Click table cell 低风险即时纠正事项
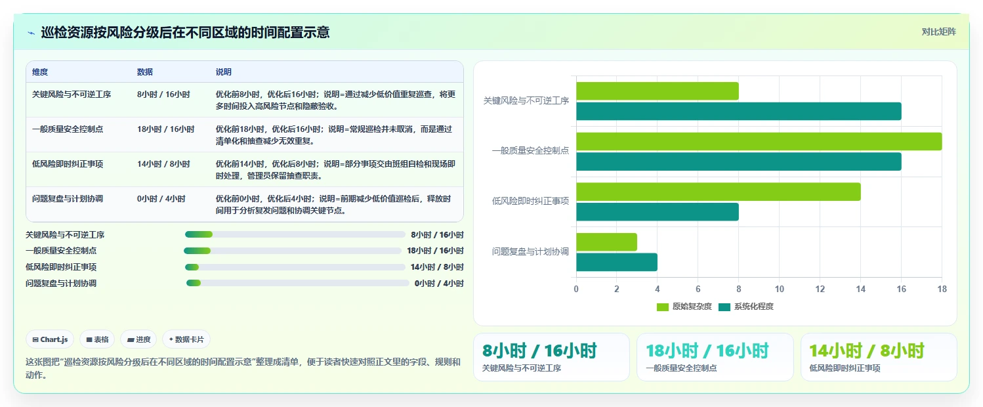 tap(68, 164)
